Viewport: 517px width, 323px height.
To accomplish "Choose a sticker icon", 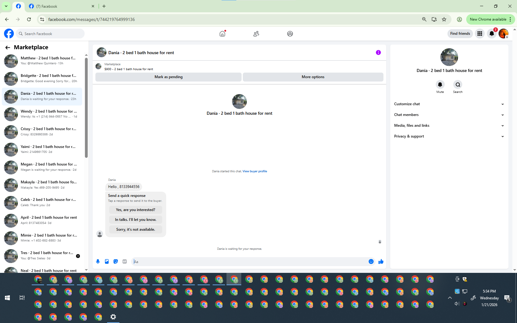I will (x=116, y=261).
